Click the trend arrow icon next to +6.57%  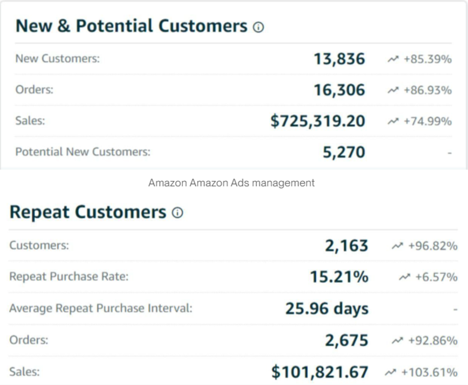[x=405, y=277]
